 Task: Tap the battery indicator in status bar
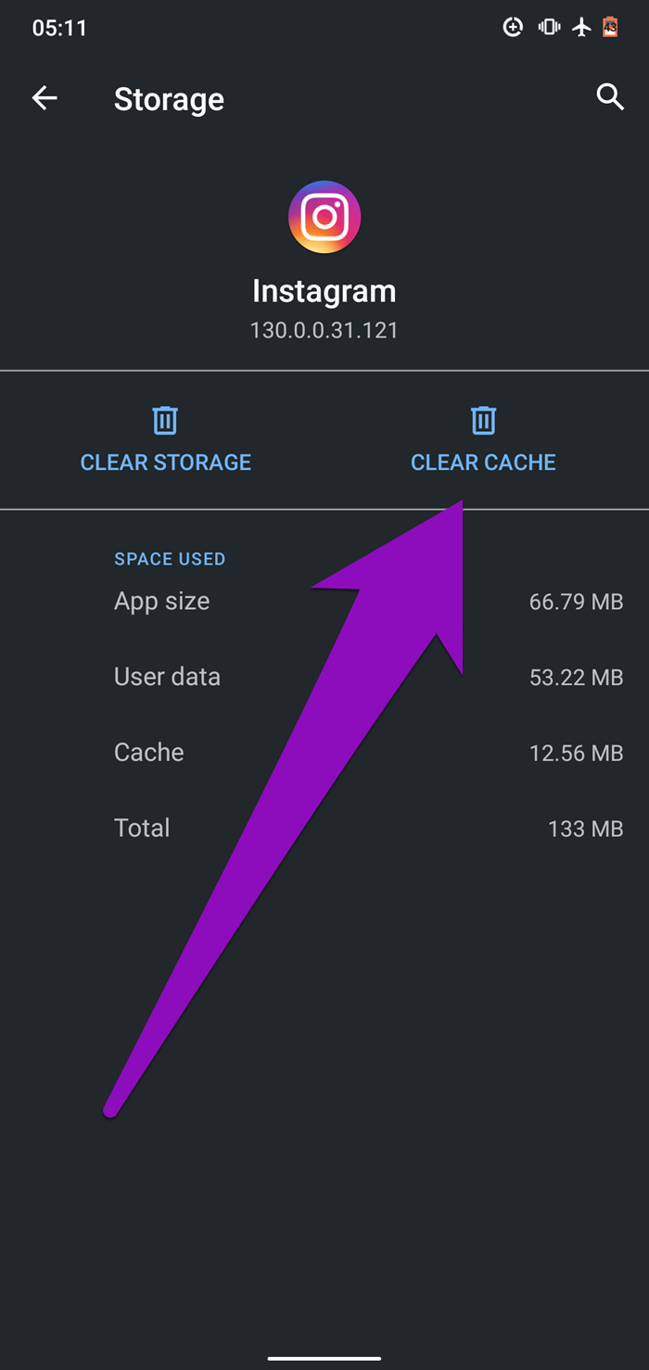point(610,27)
